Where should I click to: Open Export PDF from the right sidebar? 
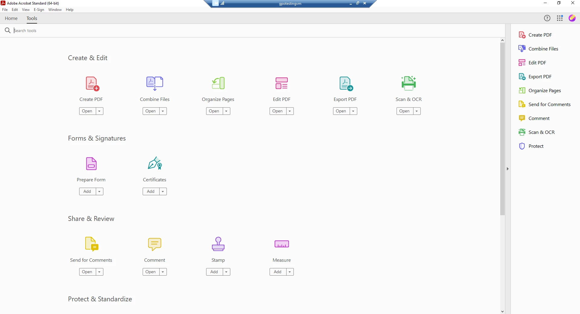tap(535, 77)
